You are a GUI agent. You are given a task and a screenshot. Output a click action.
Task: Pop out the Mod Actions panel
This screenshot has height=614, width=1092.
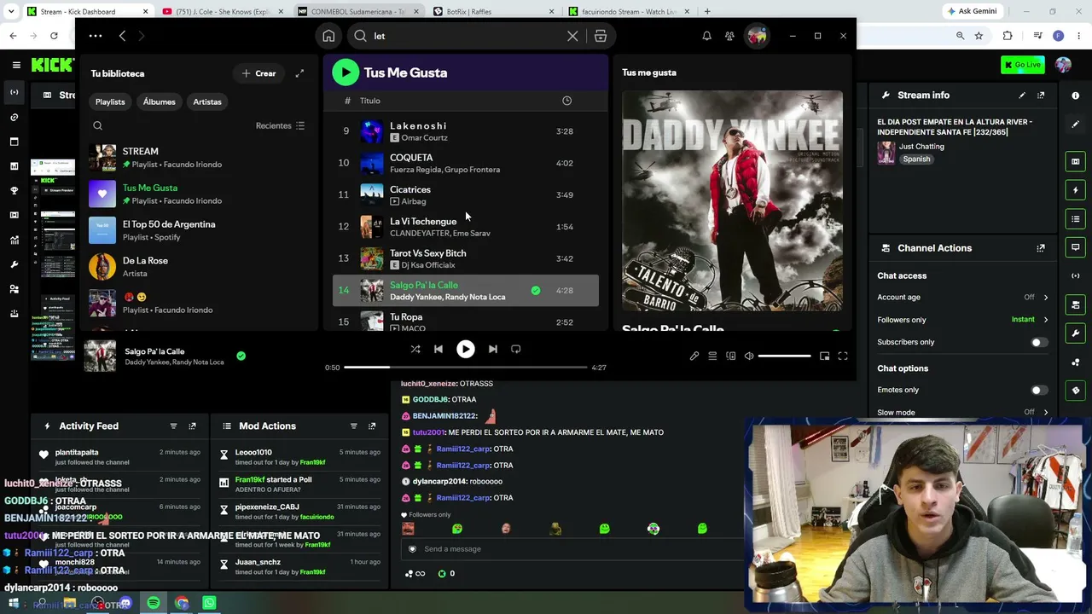tap(372, 426)
